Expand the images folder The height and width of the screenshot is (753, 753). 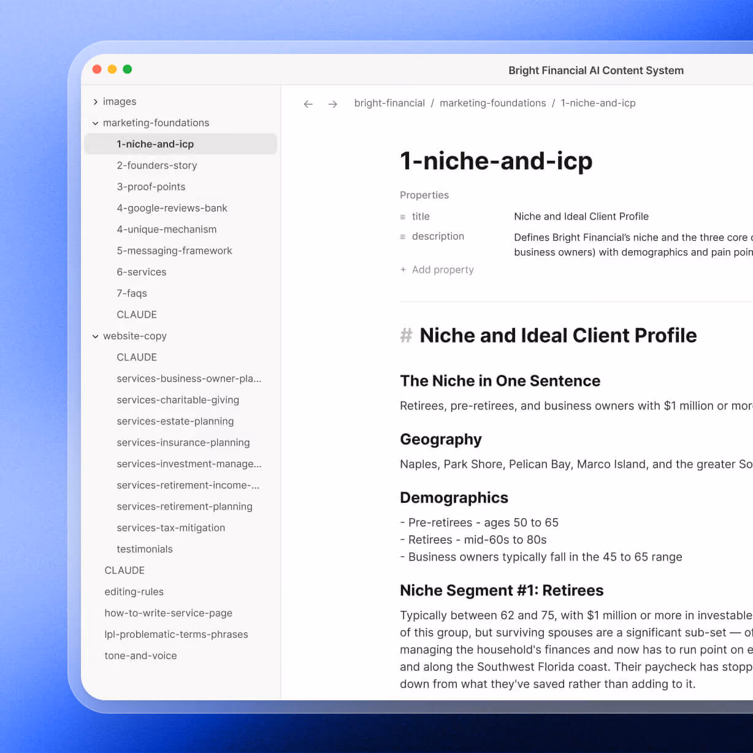point(96,102)
